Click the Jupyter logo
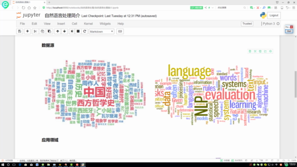297x167 pixels. [x=28, y=15]
